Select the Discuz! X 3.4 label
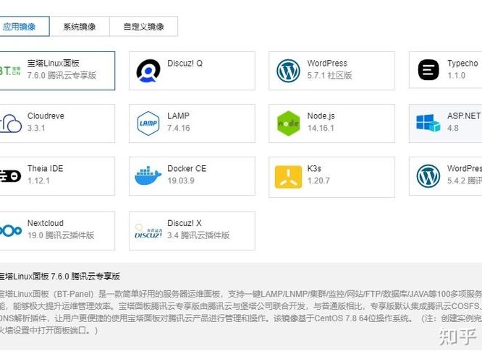The image size is (482, 361). click(x=198, y=229)
